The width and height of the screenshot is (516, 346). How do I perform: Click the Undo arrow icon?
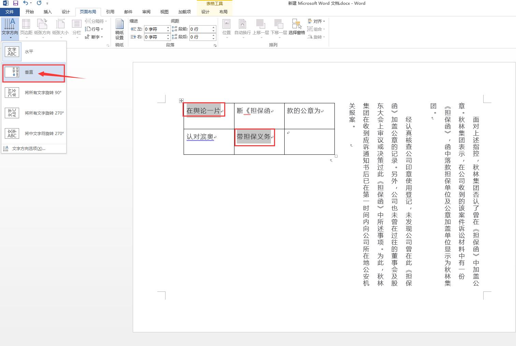(26, 3)
